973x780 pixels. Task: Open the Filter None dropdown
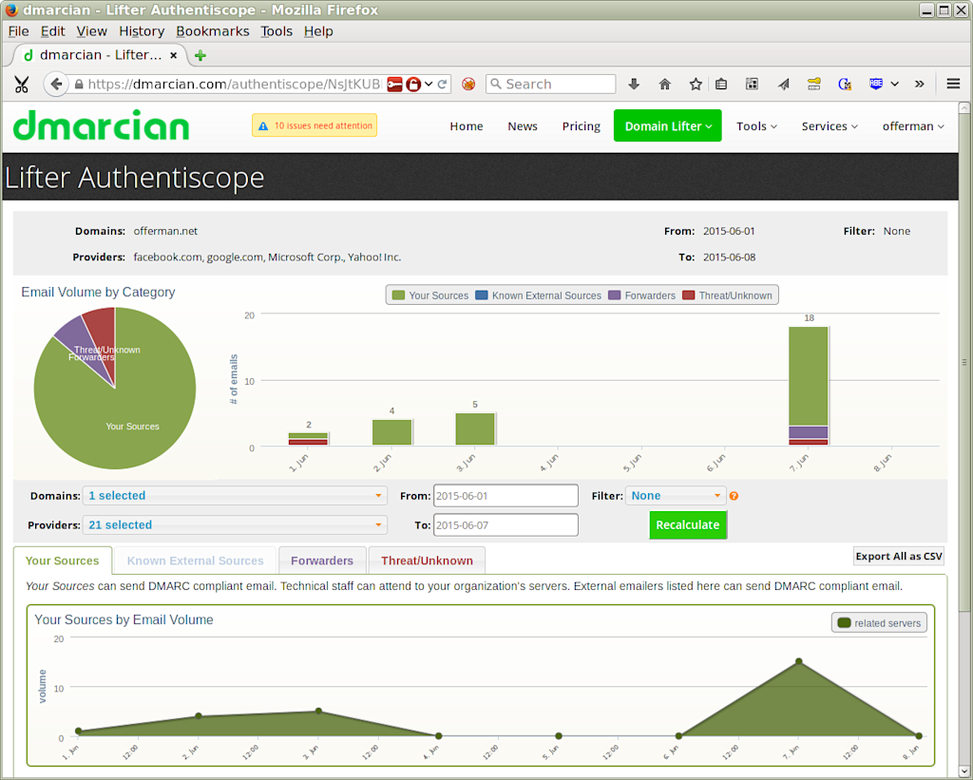[676, 496]
